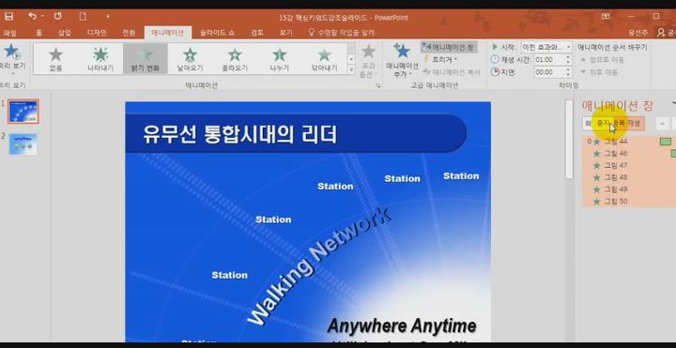Viewport: 676px width, 348px height.
Task: Switch to the 전환 (Transitions) tab
Action: [129, 32]
